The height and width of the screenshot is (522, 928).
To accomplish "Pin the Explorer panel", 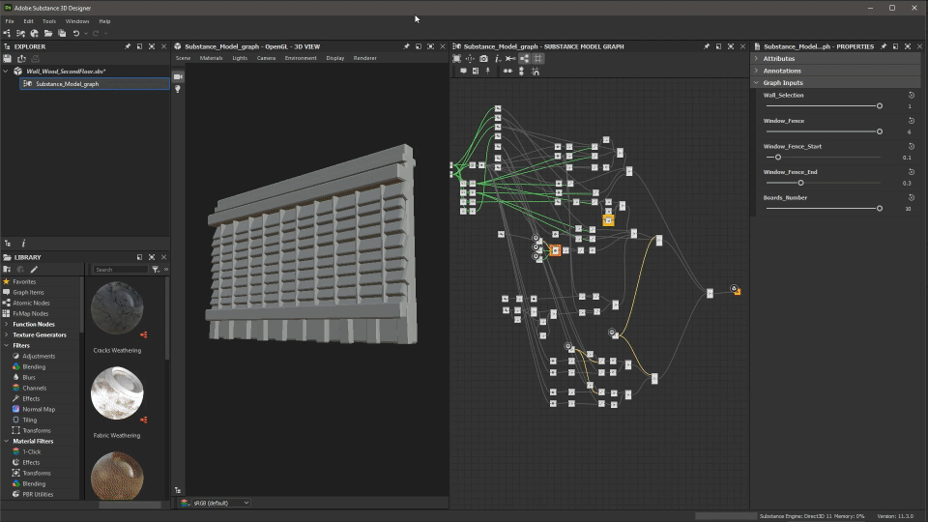I will [x=128, y=46].
